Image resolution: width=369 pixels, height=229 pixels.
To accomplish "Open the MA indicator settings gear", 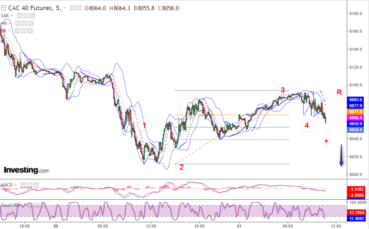I will click(x=24, y=23).
